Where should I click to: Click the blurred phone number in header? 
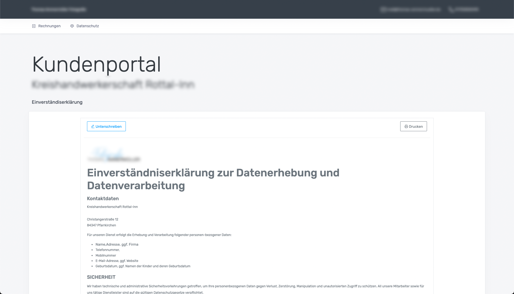467,10
